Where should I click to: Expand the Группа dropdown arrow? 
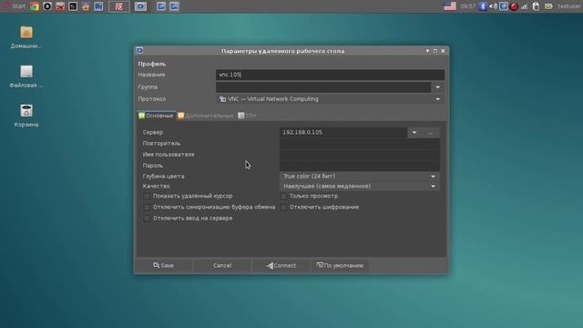tap(437, 87)
